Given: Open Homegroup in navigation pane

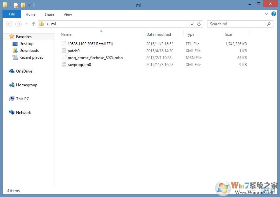Looking at the screenshot, I should [x=27, y=85].
